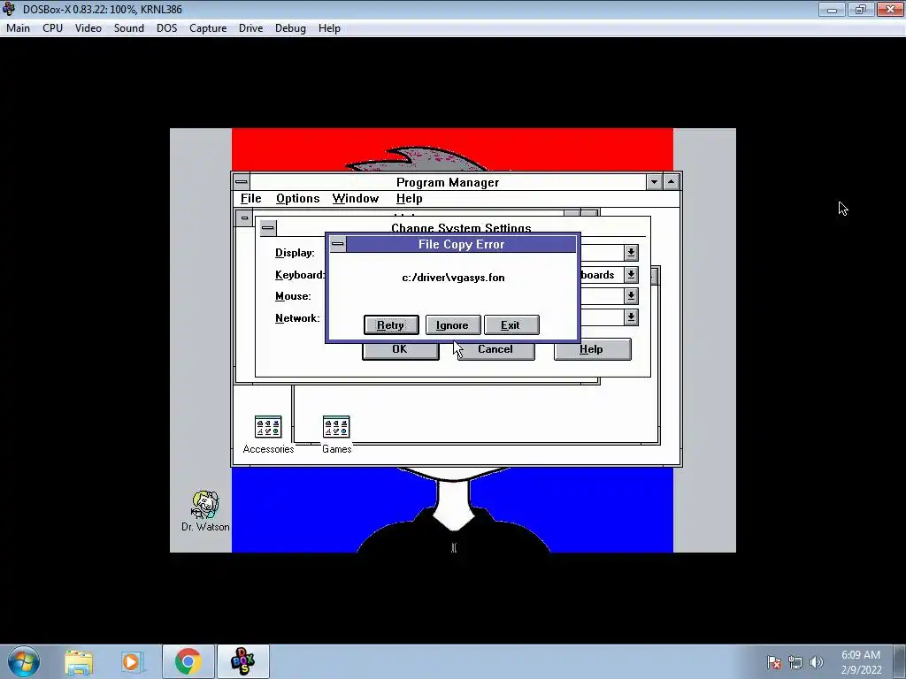This screenshot has width=906, height=679.
Task: Open the DOSBox-X CPU menu
Action: (52, 28)
